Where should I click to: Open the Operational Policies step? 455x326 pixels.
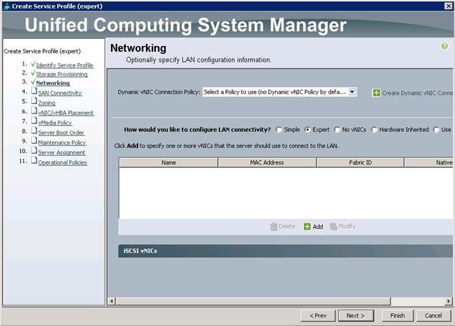tap(63, 162)
